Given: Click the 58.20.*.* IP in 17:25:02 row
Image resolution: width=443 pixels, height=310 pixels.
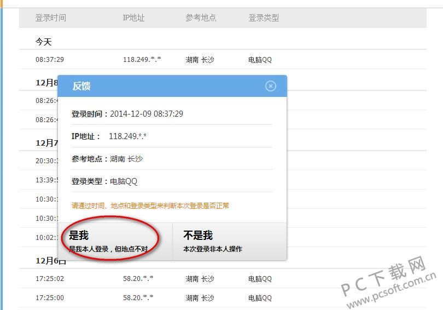Looking at the screenshot, I should pyautogui.click(x=138, y=279).
